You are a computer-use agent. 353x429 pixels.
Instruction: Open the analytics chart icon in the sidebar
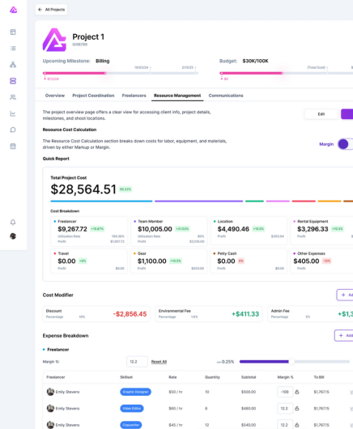click(13, 113)
